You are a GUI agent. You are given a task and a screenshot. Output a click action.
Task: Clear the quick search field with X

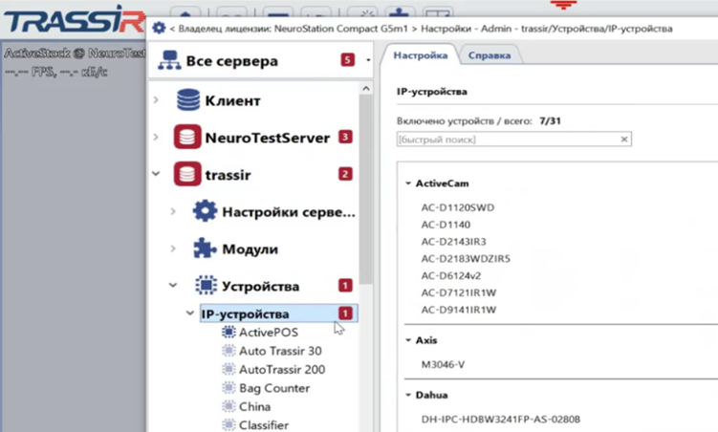click(x=623, y=140)
